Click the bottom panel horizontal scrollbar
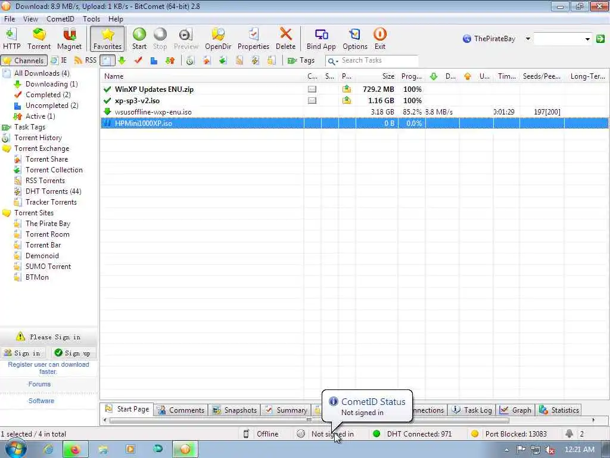This screenshot has width=610, height=458. pos(309,420)
